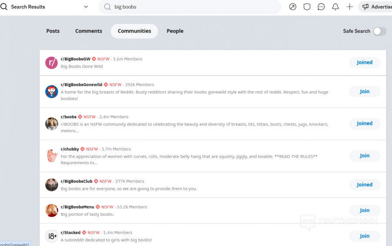Open the r/BigBoobsClub community link
Screen dimensions: 392x246
tap(77, 181)
